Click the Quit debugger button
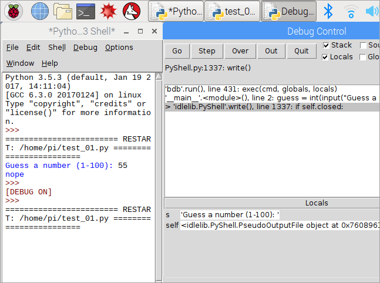The image size is (380, 283). tap(301, 51)
